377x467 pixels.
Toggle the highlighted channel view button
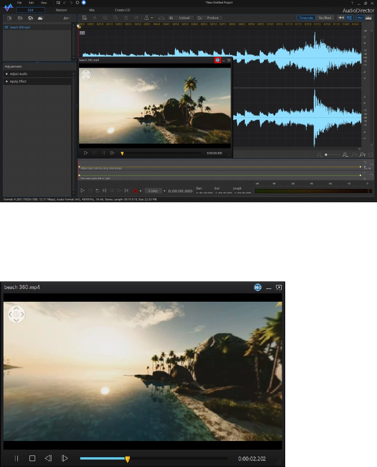(x=349, y=18)
